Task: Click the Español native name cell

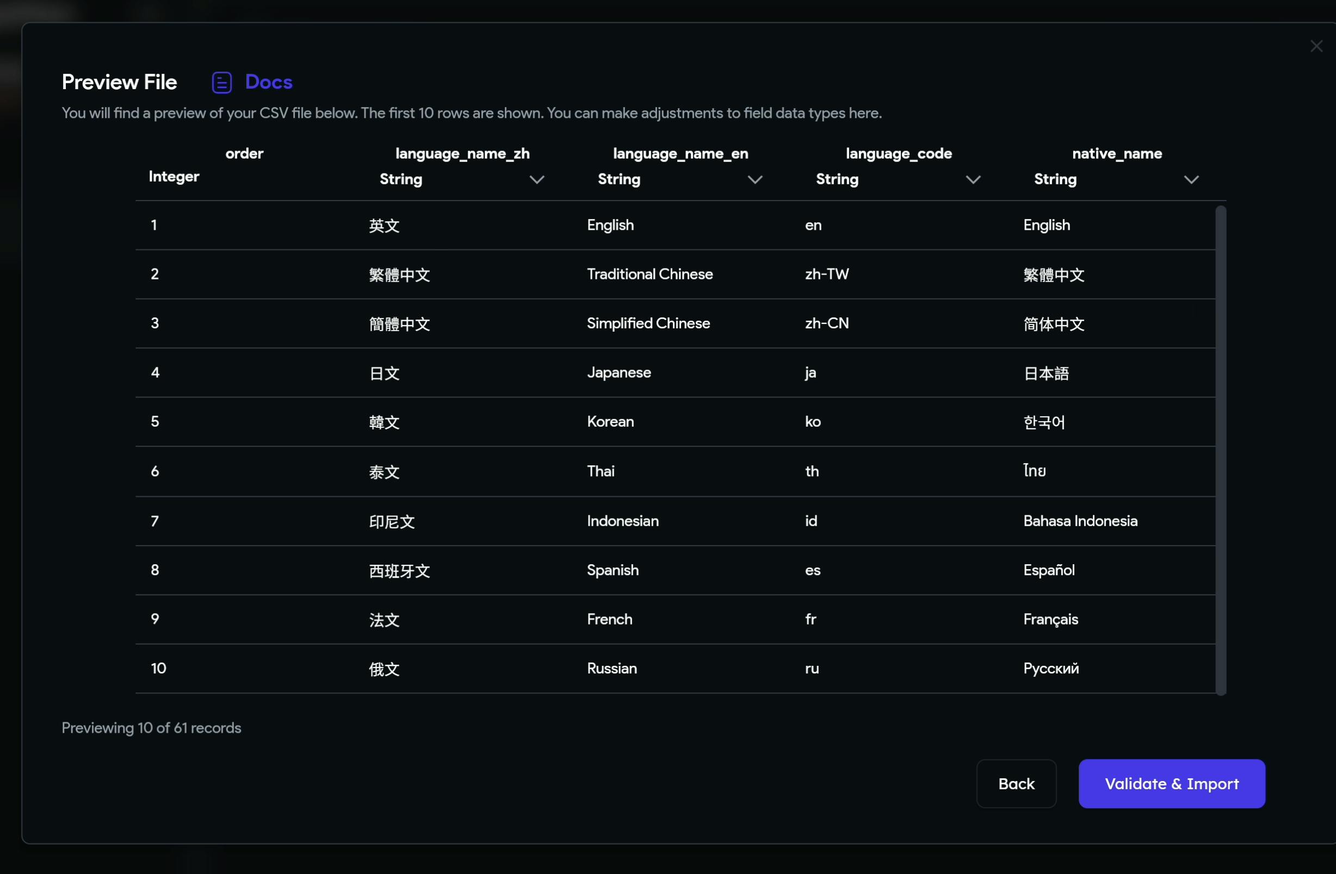Action: point(1048,570)
